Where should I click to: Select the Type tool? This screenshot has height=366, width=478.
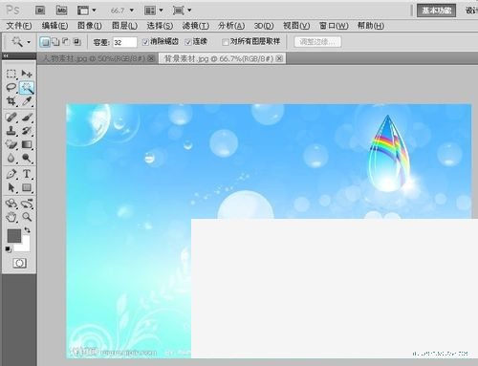click(27, 174)
